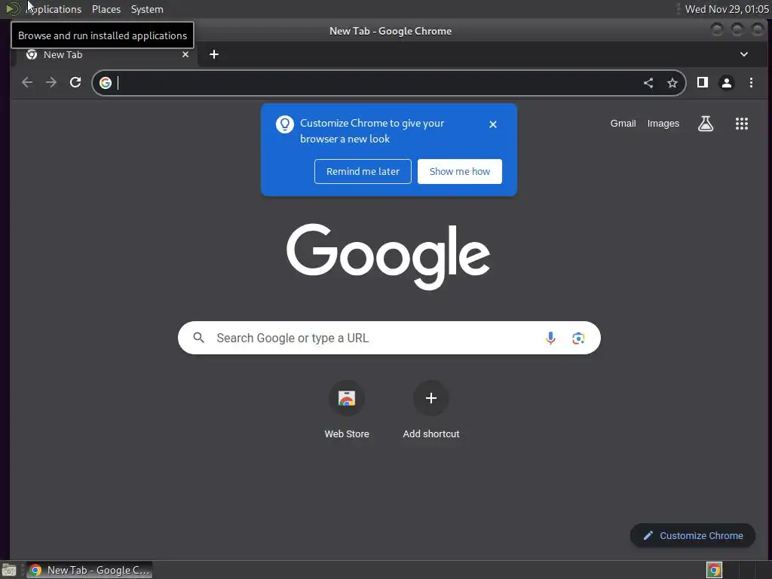Add shortcut with plus tile
Screen dimensions: 772x579
pos(430,409)
